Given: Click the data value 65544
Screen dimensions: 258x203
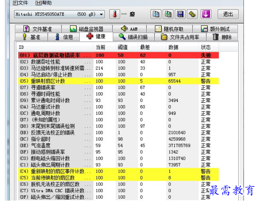Looking at the screenshot, I should [174, 81].
